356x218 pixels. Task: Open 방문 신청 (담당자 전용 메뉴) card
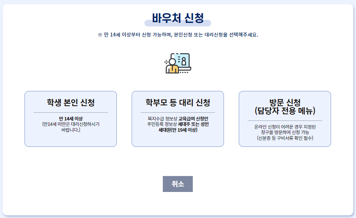tap(285, 119)
